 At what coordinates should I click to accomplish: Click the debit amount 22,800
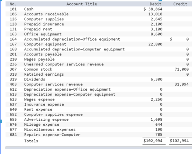pos(155,44)
